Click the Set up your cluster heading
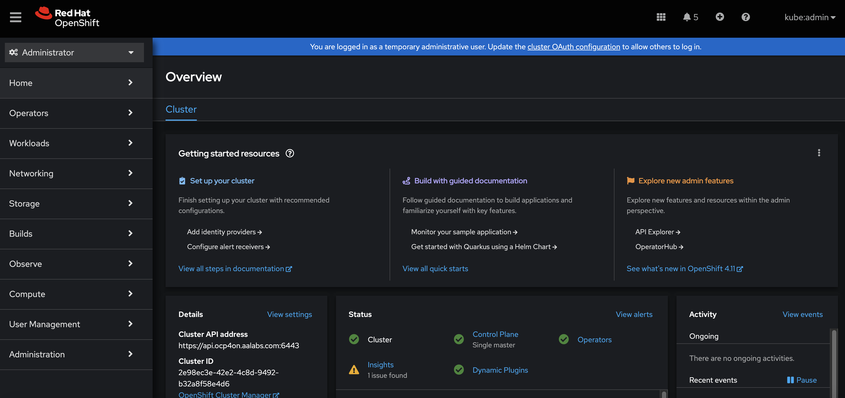The image size is (845, 398). [222, 181]
